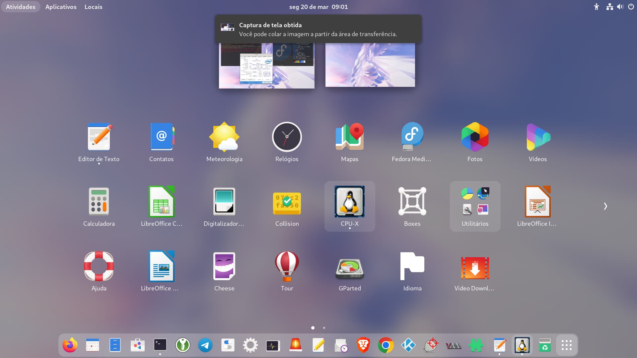Open the System Monitor in dock
This screenshot has height=358, width=637.
coord(273,345)
